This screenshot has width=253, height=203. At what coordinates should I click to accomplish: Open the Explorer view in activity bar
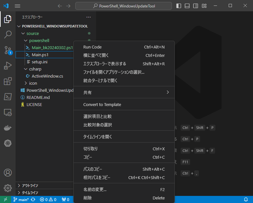pos(7,19)
